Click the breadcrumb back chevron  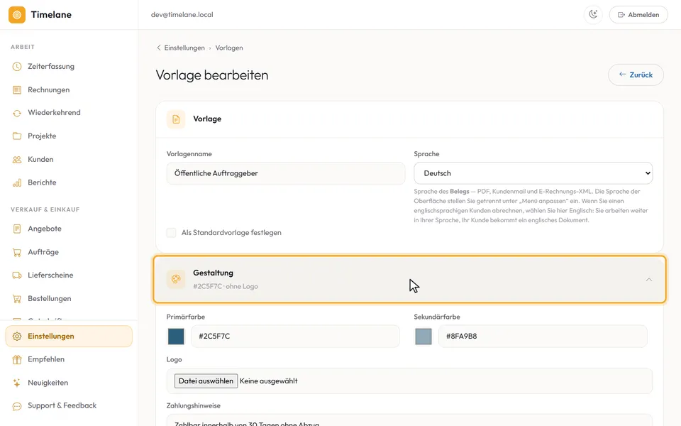[x=159, y=48]
